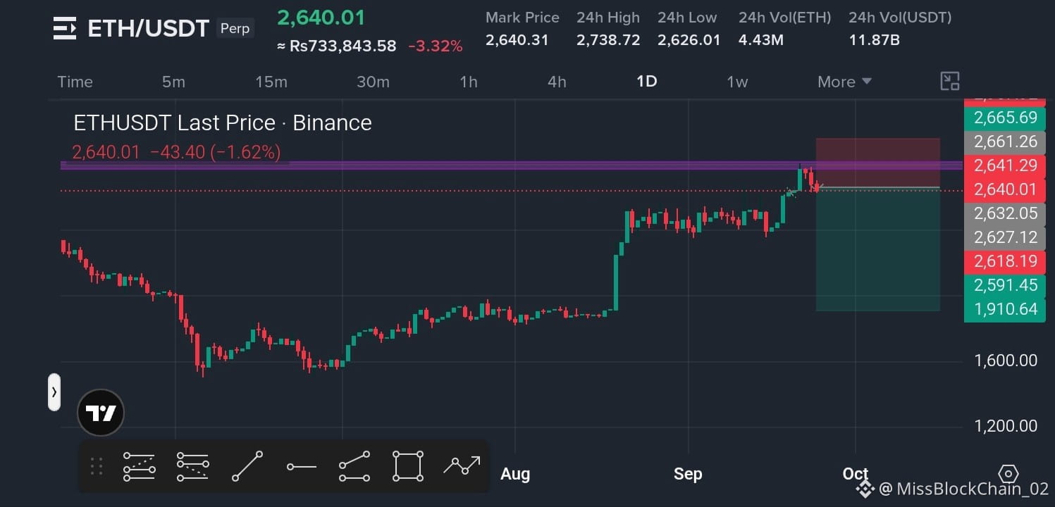1055x507 pixels.
Task: Select the trend-based Fib extension tool
Action: pos(192,466)
